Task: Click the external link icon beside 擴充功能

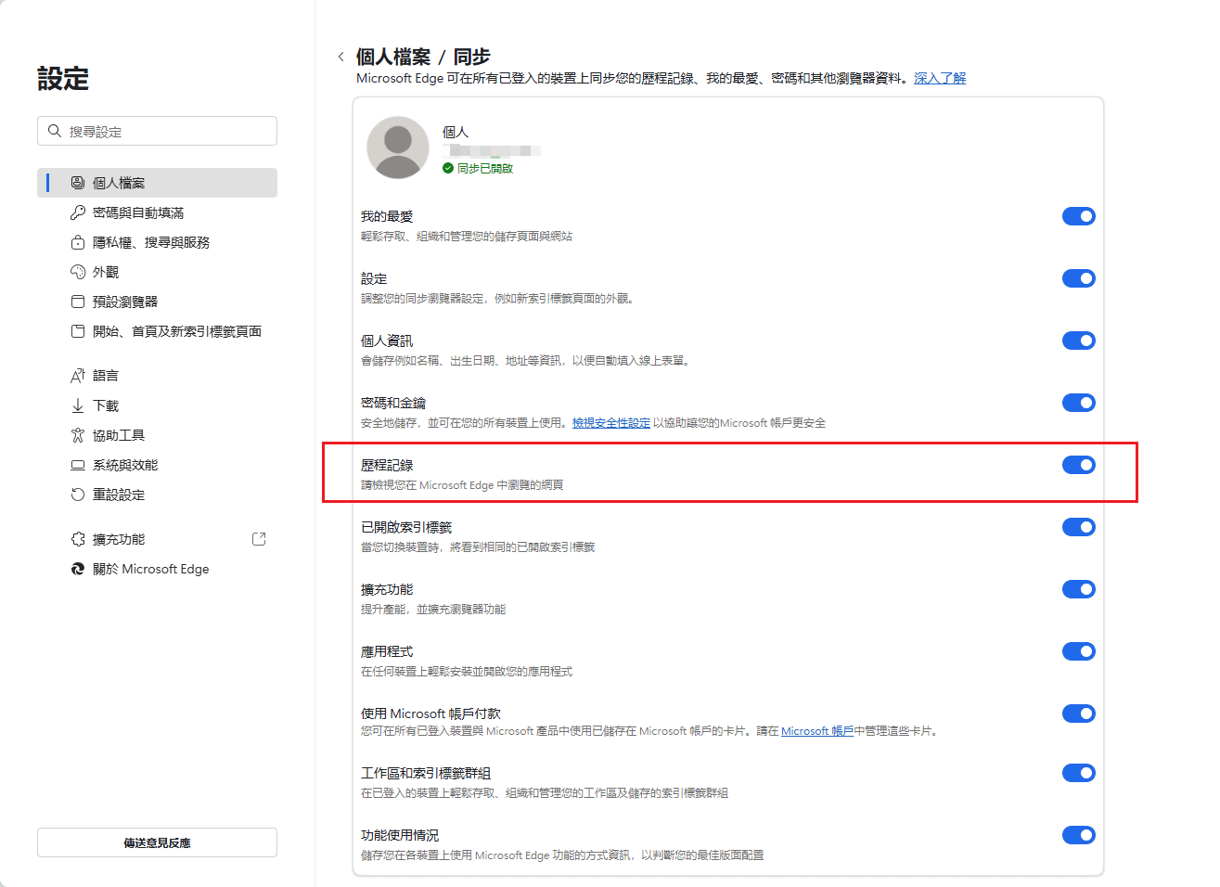Action: (259, 538)
